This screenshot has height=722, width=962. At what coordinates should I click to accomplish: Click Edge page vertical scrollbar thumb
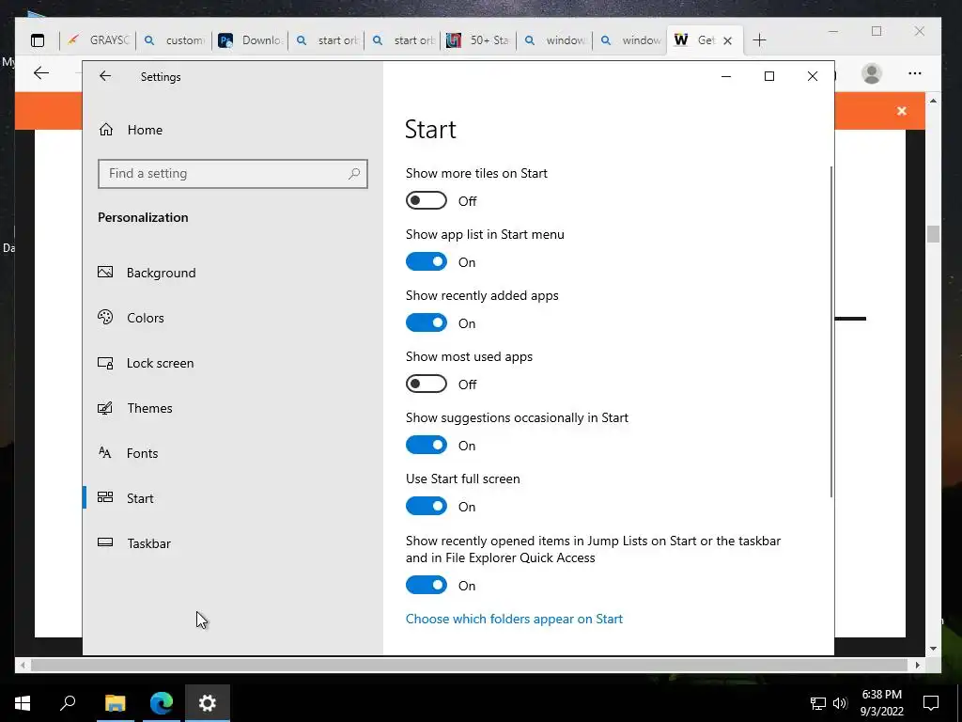(x=933, y=234)
